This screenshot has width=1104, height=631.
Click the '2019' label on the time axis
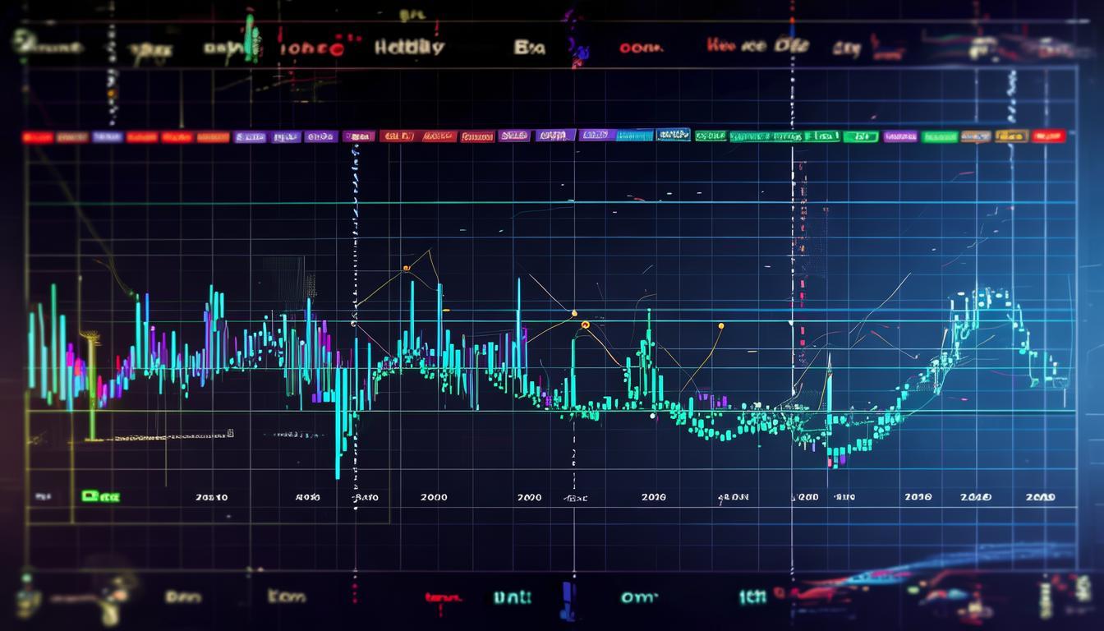1041,497
